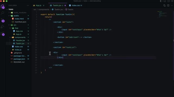Open index.css in the explorer tree
174x97 pixels.
point(19,47)
